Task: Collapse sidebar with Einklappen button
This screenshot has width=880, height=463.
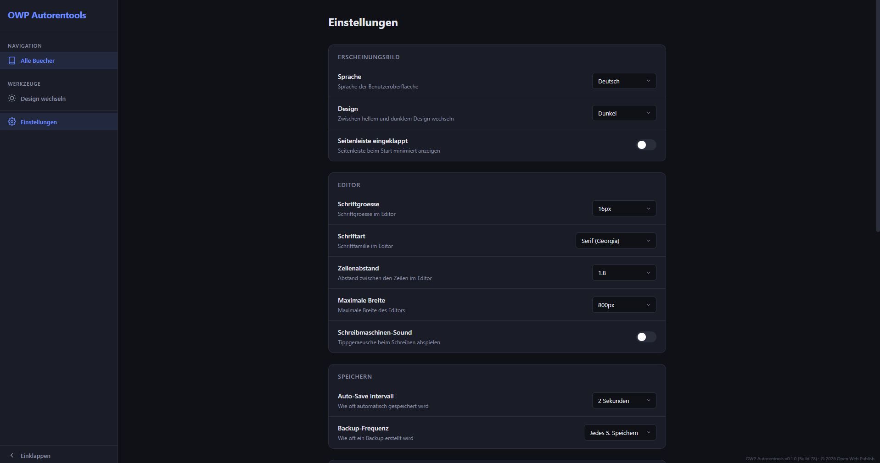Action: point(35,456)
